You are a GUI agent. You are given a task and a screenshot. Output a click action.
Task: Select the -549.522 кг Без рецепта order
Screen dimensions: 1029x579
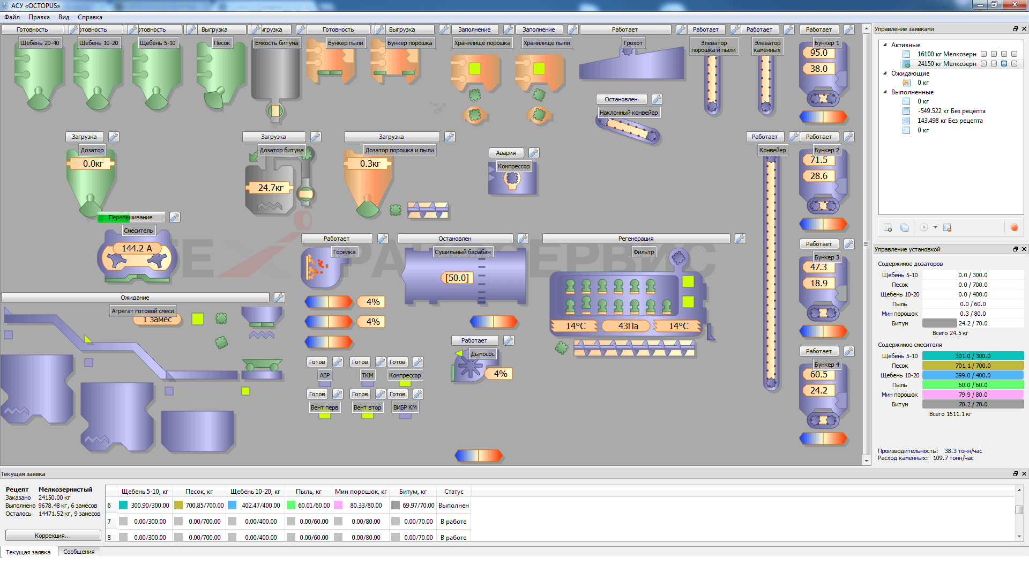click(951, 111)
